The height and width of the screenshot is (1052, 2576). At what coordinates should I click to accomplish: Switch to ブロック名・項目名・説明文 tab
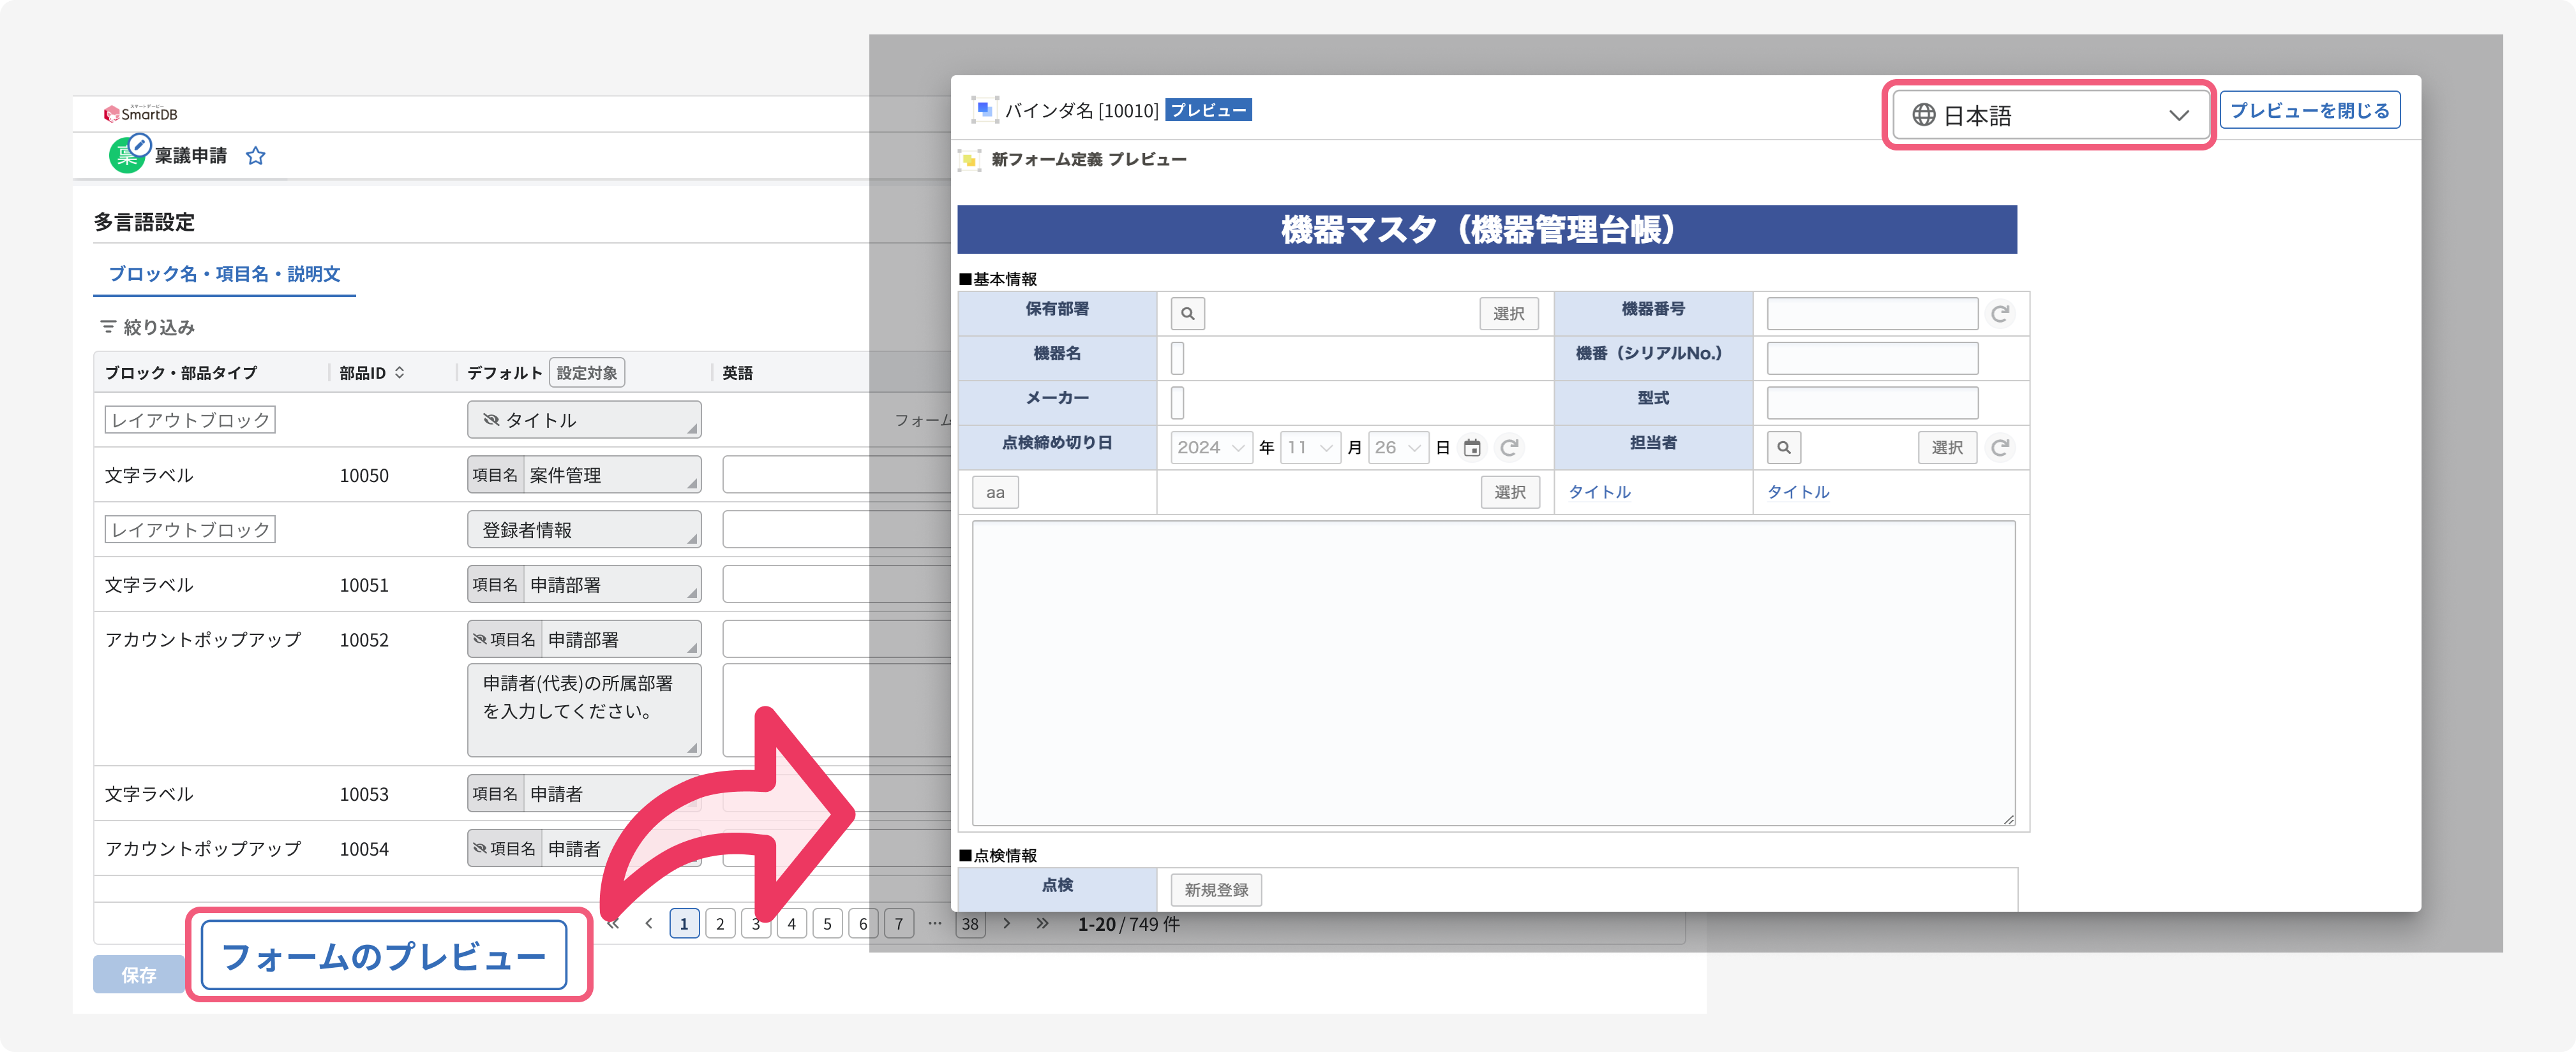point(224,274)
